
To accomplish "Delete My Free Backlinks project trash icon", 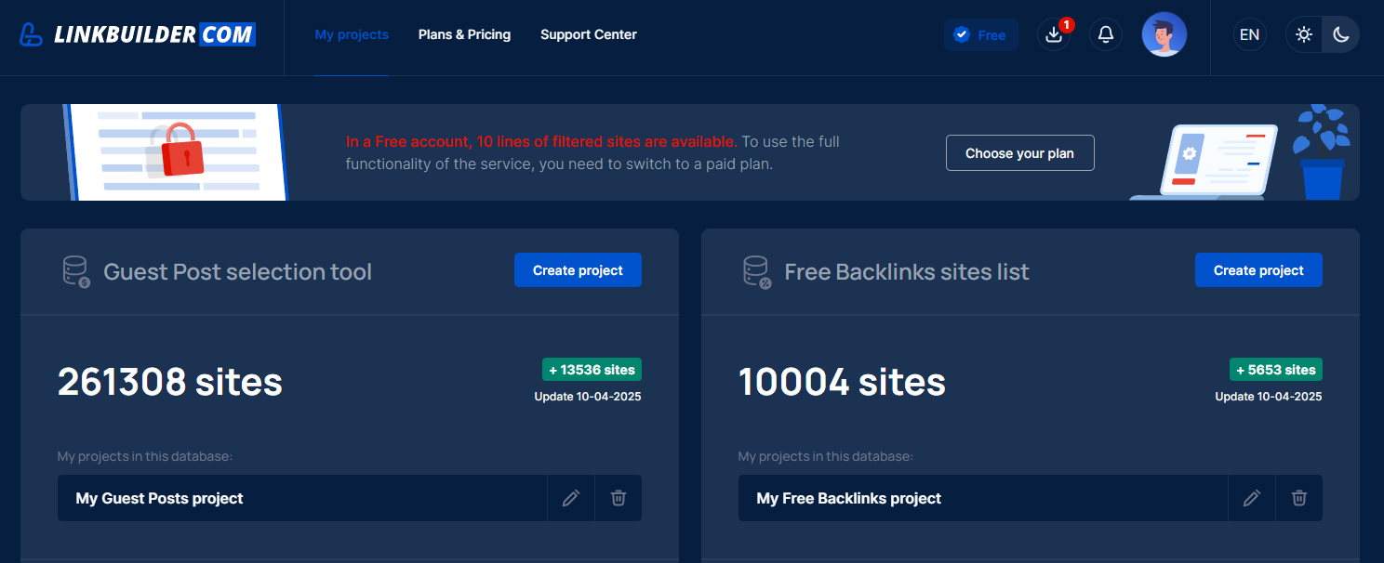I will 1299,498.
